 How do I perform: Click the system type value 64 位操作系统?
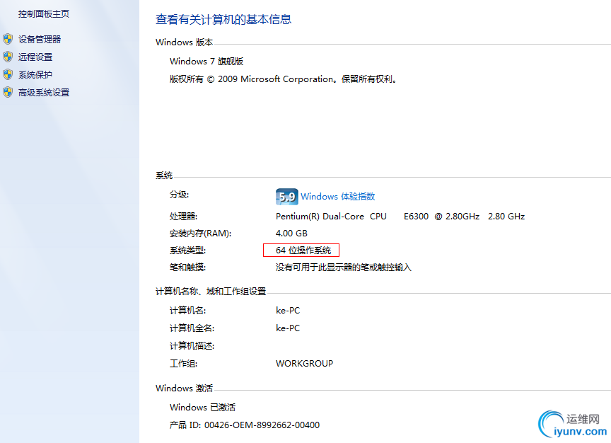(303, 251)
